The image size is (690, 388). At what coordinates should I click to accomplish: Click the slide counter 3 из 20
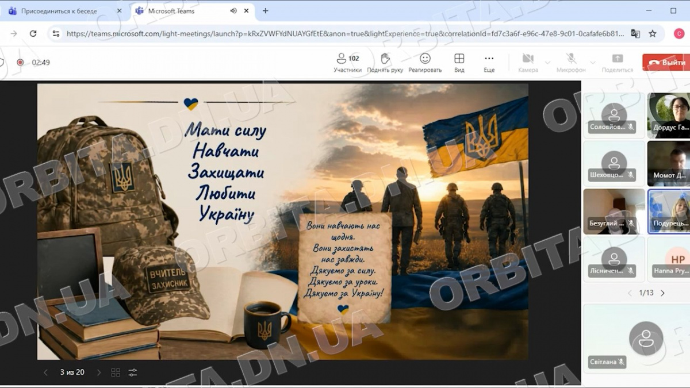click(x=72, y=372)
